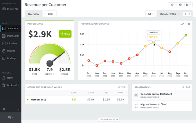Collapse the sidebar with arrow

click(x=19, y=109)
